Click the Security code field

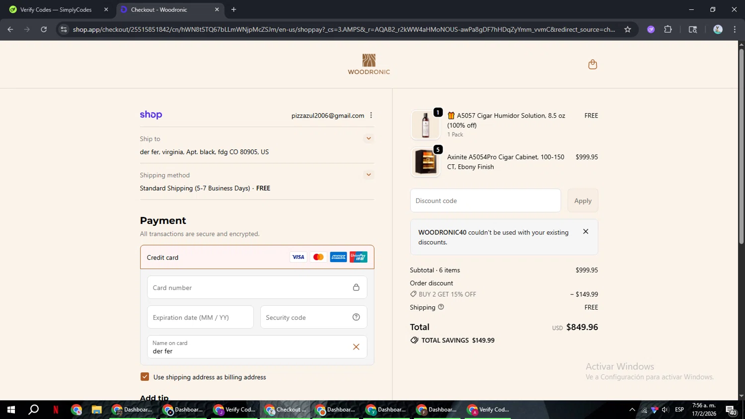[x=313, y=317]
